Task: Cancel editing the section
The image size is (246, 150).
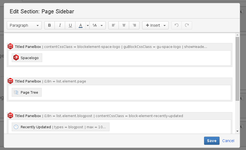Action: [228, 141]
